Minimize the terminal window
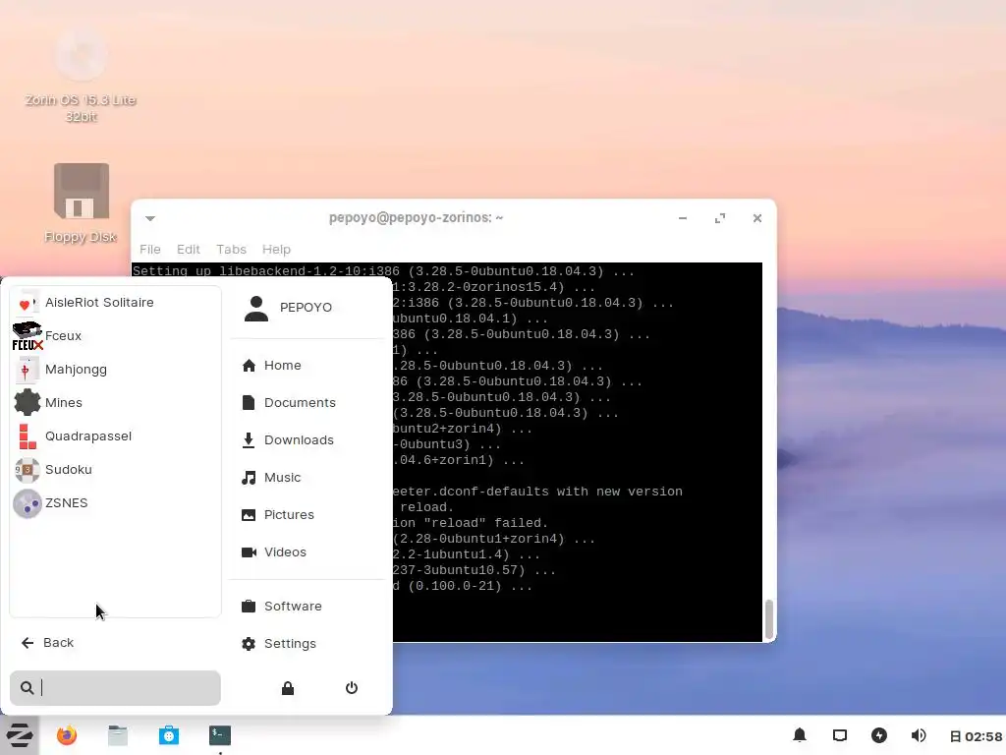This screenshot has height=755, width=1006. 683,218
